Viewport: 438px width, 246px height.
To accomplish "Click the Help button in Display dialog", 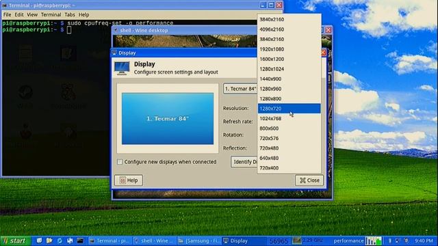I will pos(129,180).
